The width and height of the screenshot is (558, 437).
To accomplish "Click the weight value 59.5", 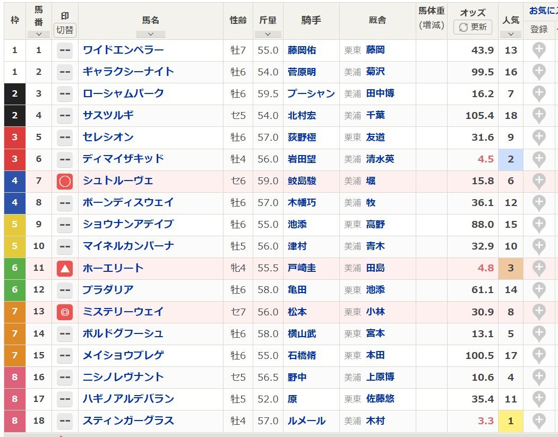I will pos(268,94).
